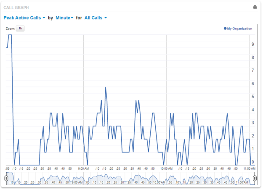Click the blue dot beside My Organization
263x189 pixels.
(225, 29)
